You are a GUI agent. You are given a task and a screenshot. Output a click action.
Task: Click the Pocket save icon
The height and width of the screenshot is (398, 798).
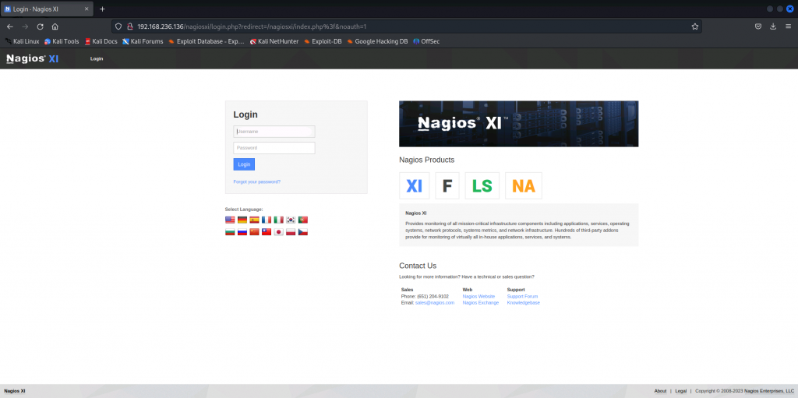(x=758, y=26)
